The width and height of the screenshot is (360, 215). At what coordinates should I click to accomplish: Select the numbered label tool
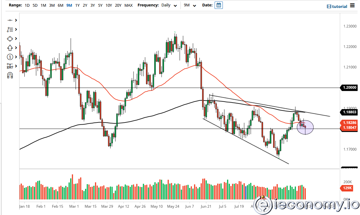pos(10,57)
